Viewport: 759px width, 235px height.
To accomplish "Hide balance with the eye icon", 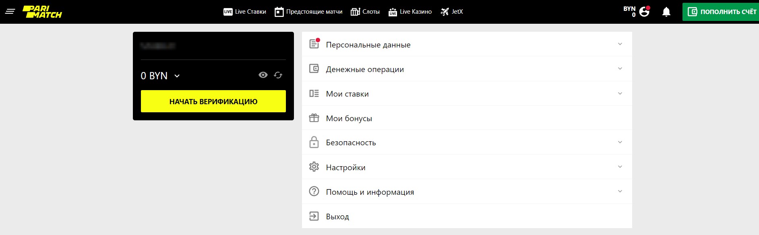I will (263, 75).
